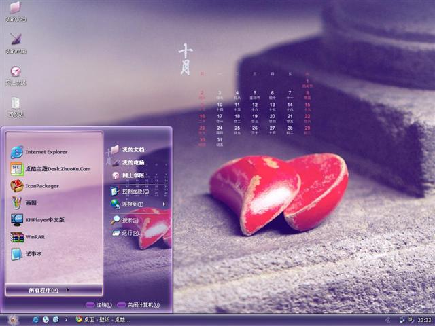Click Shut Down (关闭计算机) button
The image size is (435, 326).
click(139, 305)
